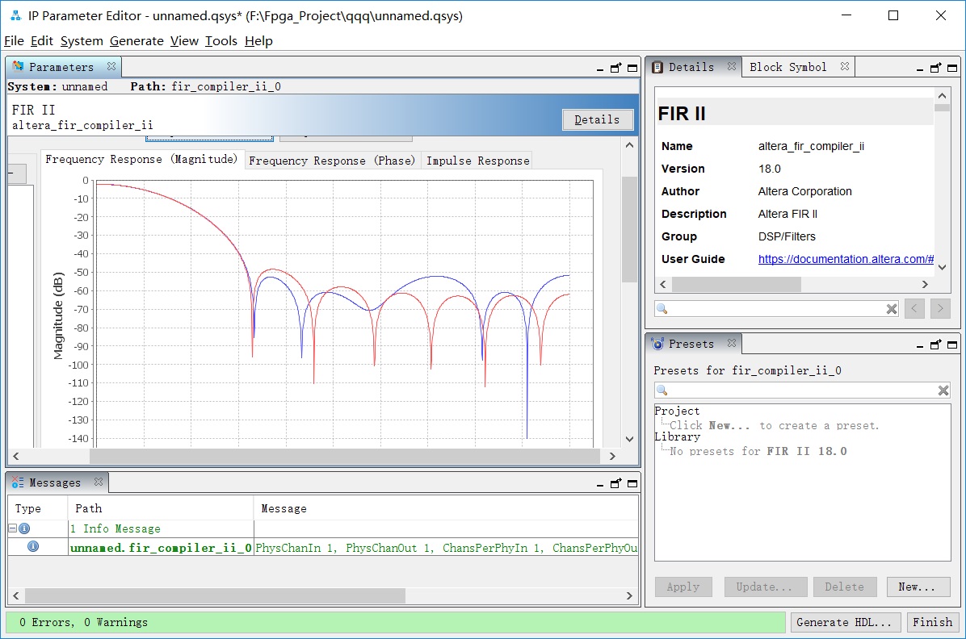Image resolution: width=966 pixels, height=639 pixels.
Task: Maximize the Presets panel
Action: coord(951,345)
